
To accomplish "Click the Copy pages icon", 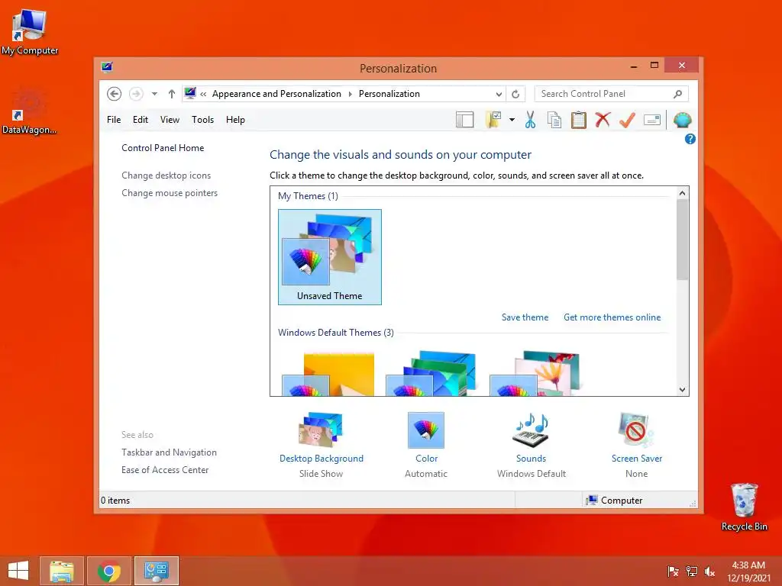I will [x=554, y=120].
